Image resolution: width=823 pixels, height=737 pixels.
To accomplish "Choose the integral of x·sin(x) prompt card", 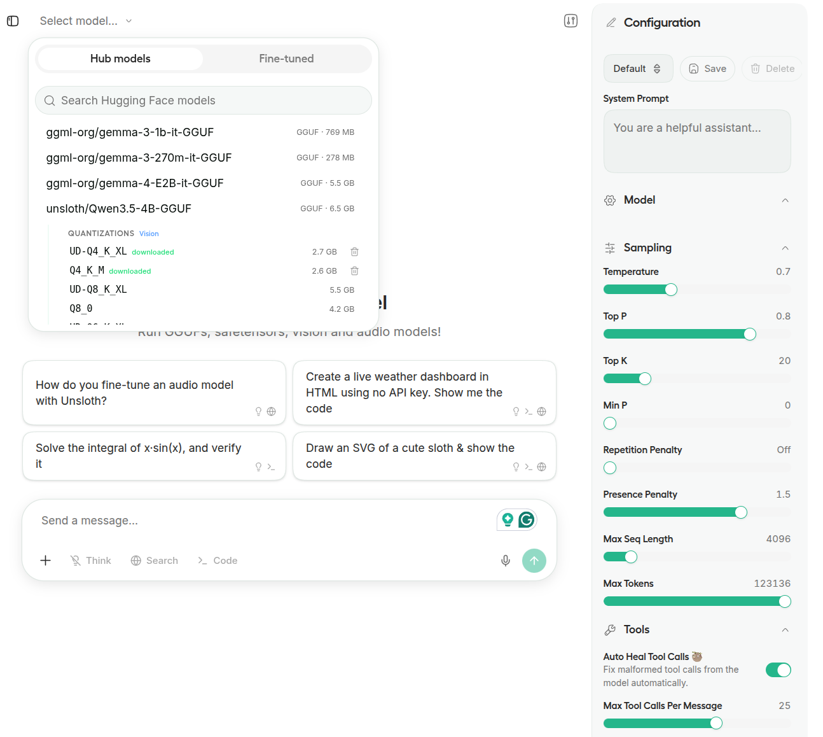I will coord(154,456).
